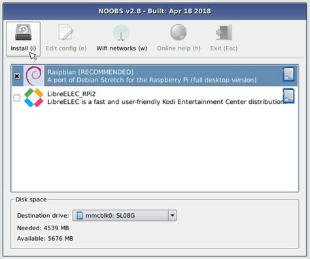
Task: Select the LibreELEC_RPi2 title text
Action: tap(71, 94)
